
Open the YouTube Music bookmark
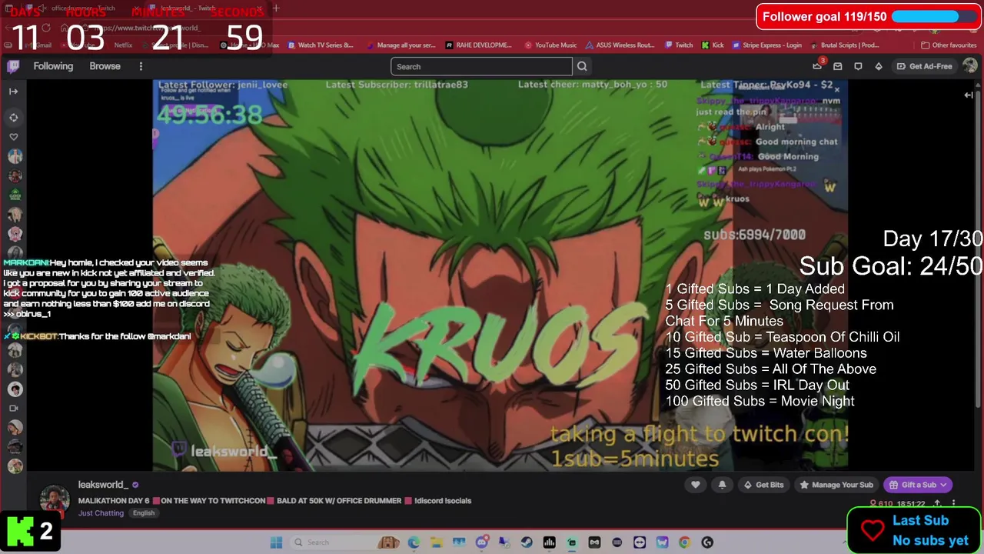coord(550,45)
